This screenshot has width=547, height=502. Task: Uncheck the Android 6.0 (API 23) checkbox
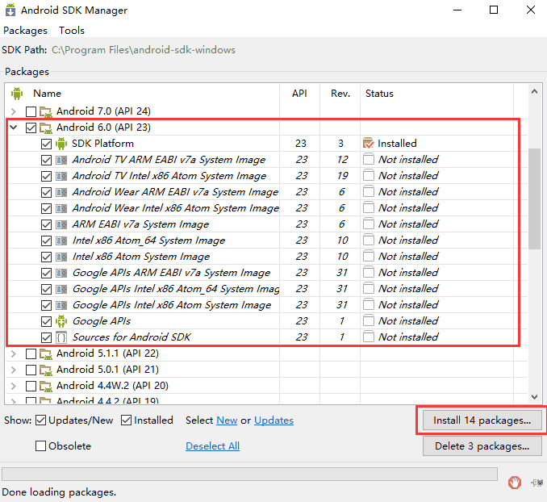click(31, 128)
